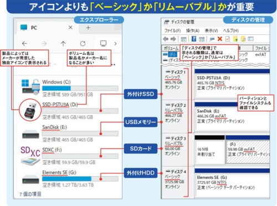Select the Windows (C:) drive icon
Viewport: 277px width, 206px height.
click(x=30, y=86)
